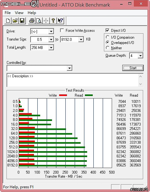Screen dimensions: 150x192
Task: Open the Queue Depth dropdown
Action: (140, 56)
